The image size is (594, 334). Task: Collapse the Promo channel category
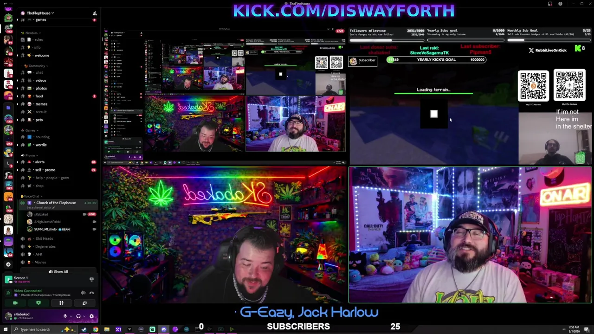[x=29, y=155]
